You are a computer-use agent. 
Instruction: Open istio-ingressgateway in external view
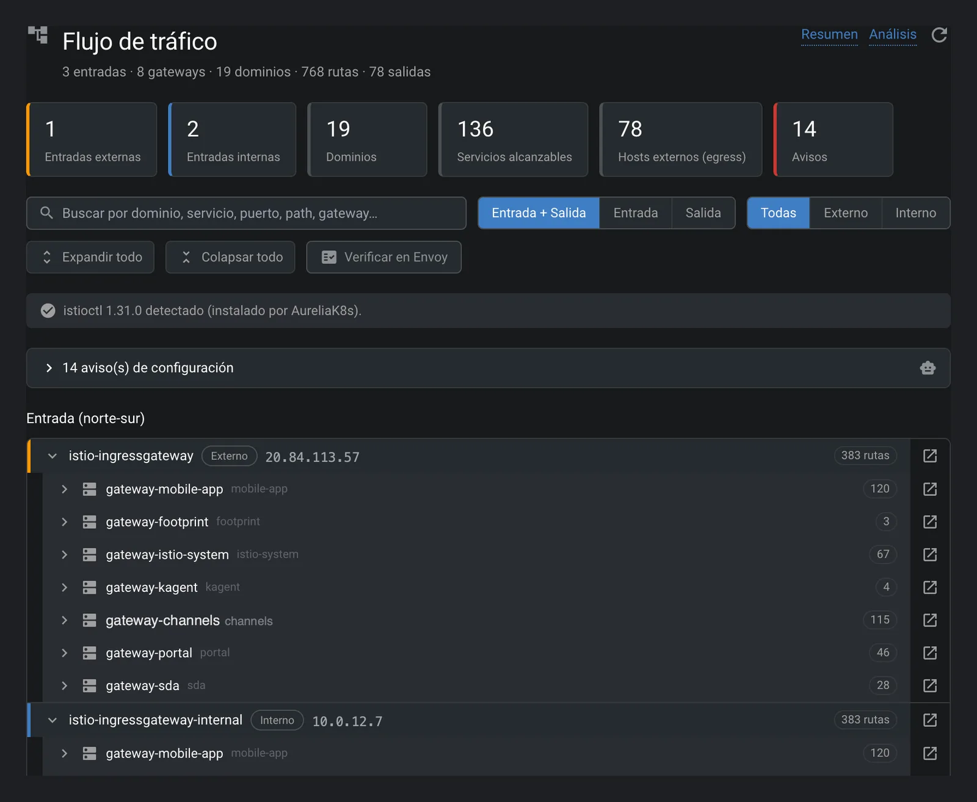930,456
